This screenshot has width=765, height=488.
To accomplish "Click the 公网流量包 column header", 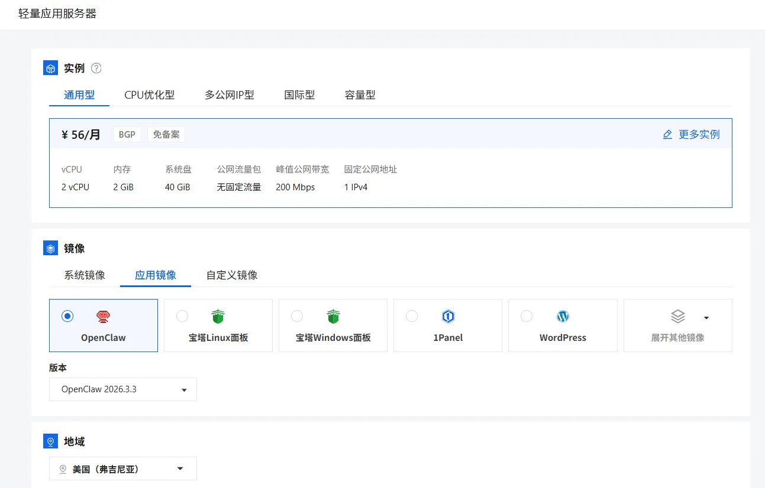I will (x=239, y=170).
